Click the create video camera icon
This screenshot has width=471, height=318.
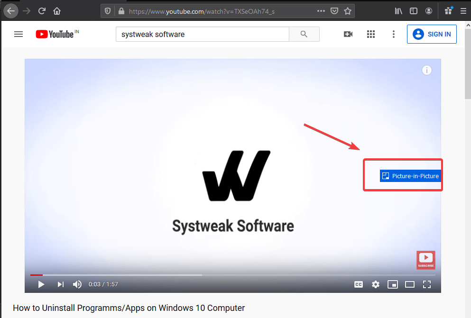point(348,34)
